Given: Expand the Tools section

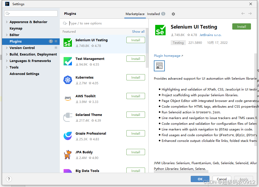Looking at the screenshot, I should (x=7, y=67).
